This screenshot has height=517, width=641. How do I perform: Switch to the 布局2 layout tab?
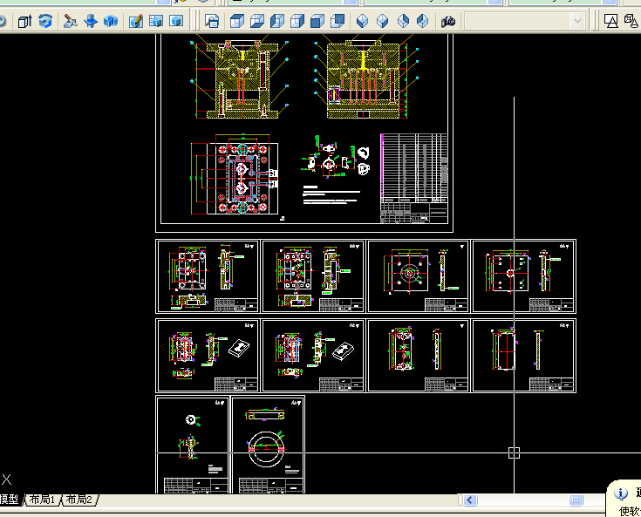78,500
